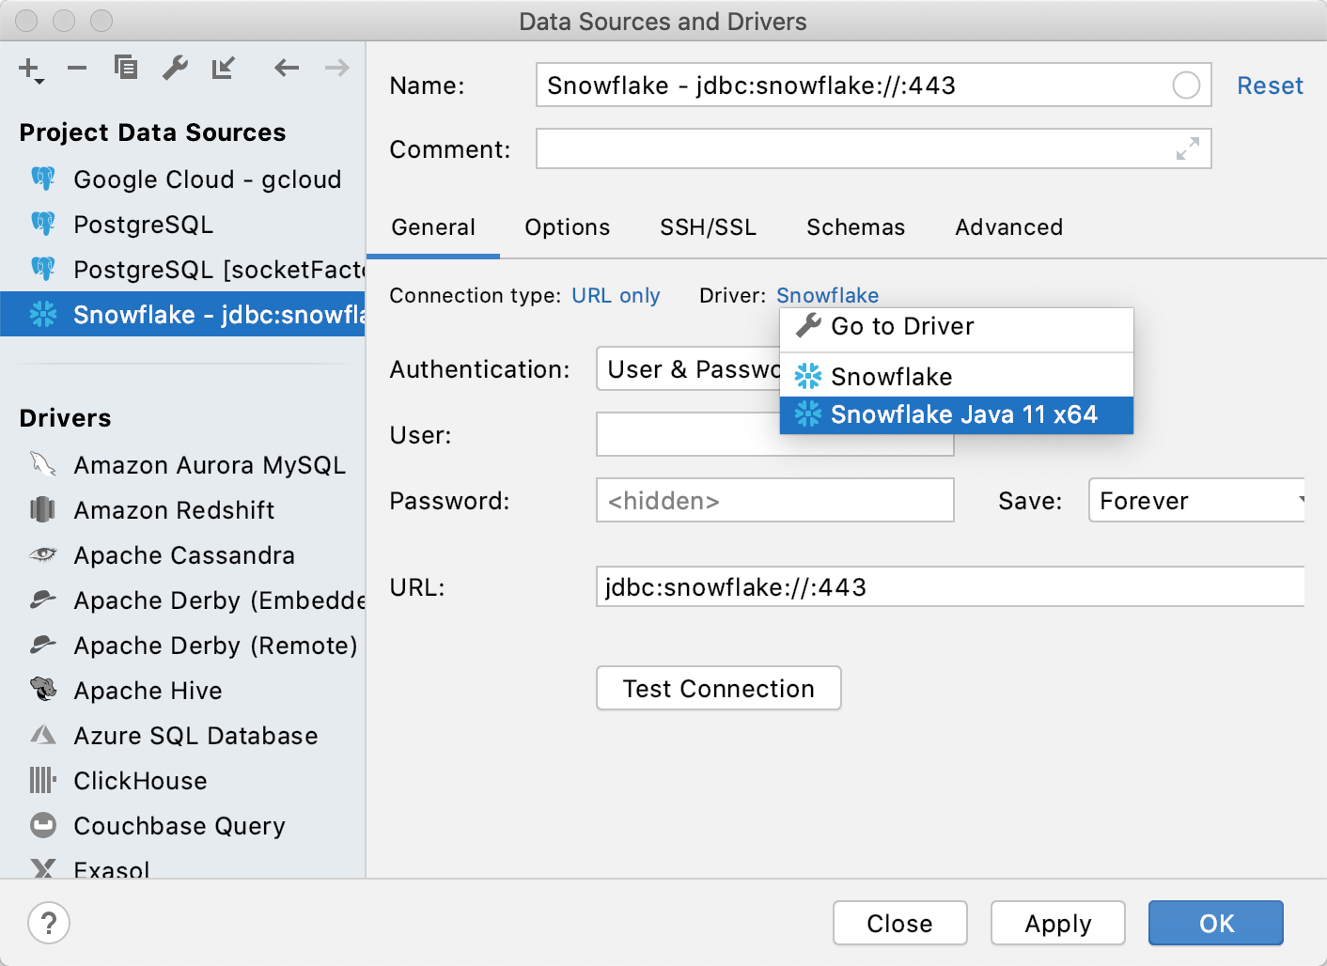The width and height of the screenshot is (1327, 966).
Task: Navigate forward with right arrow
Action: (x=336, y=68)
